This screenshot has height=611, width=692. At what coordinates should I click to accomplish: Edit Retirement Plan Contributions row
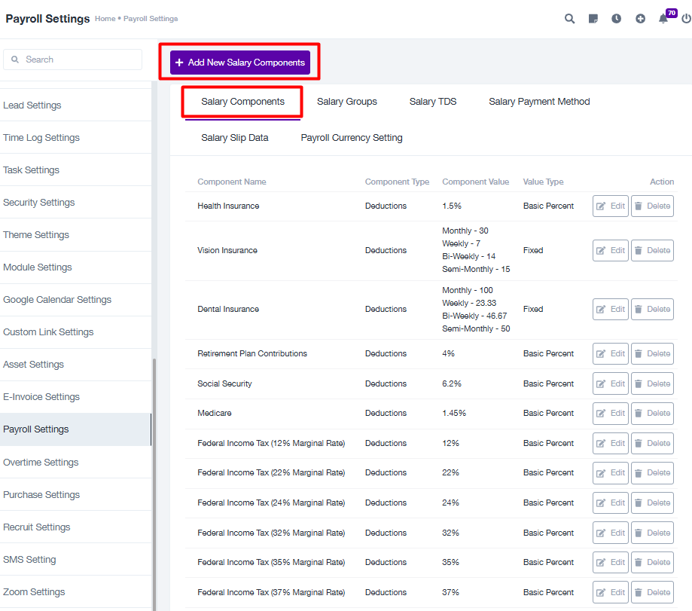click(x=611, y=354)
